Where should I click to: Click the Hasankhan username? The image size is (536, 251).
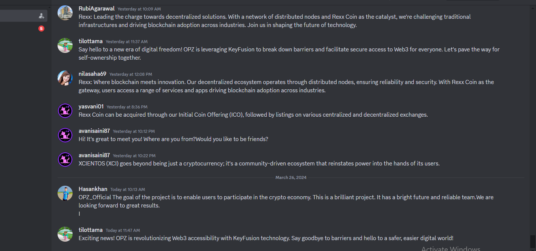click(x=93, y=189)
